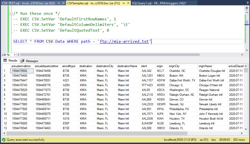The width and height of the screenshot is (250, 144).
Task: Close the CSV-TEXT.sql tab
Action: 63,3
